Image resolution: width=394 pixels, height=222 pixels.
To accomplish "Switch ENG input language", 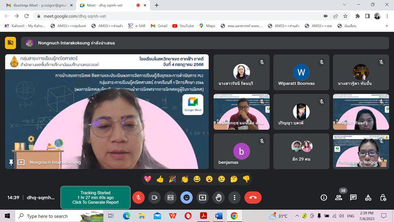I will point(350,216).
